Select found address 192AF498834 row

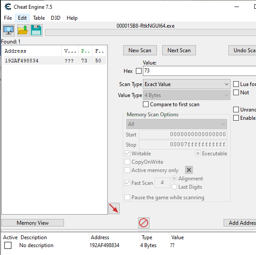(x=55, y=61)
